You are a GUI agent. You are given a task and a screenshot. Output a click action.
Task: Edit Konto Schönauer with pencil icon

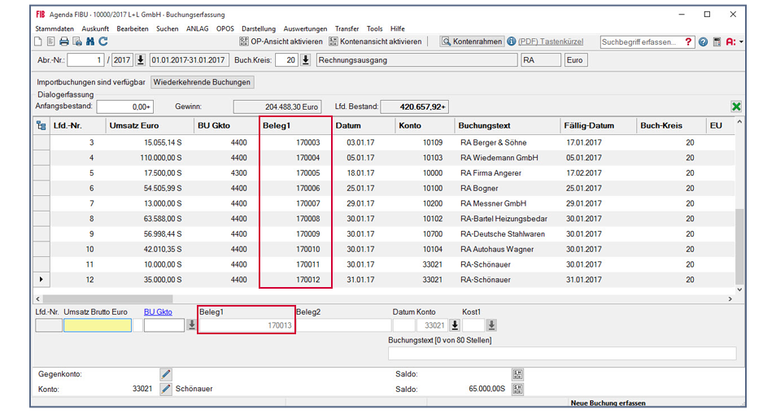click(166, 389)
